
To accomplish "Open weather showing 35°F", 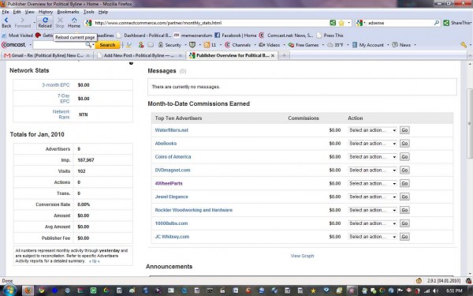I will (x=336, y=45).
